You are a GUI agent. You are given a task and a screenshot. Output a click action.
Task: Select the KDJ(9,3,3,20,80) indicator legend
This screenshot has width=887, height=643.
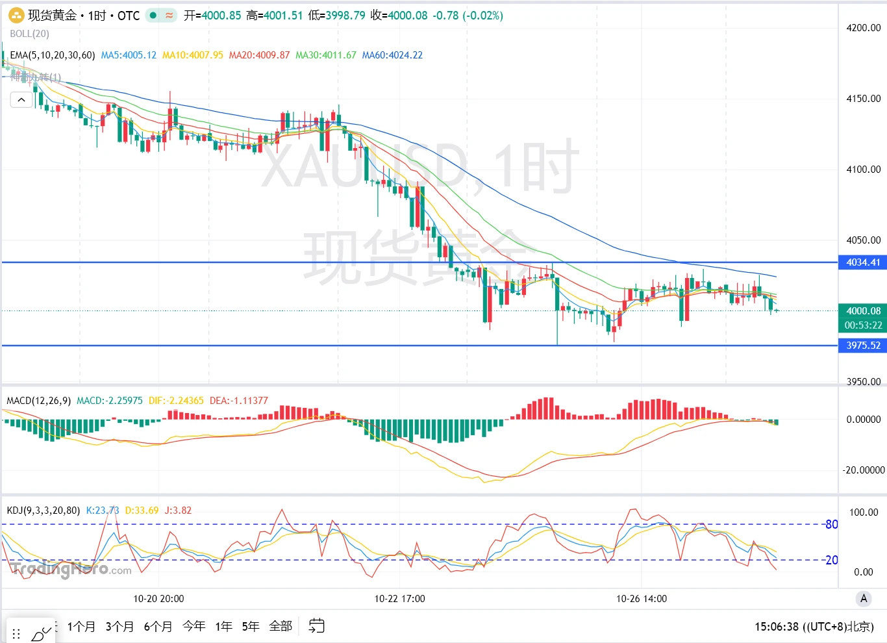click(x=44, y=511)
